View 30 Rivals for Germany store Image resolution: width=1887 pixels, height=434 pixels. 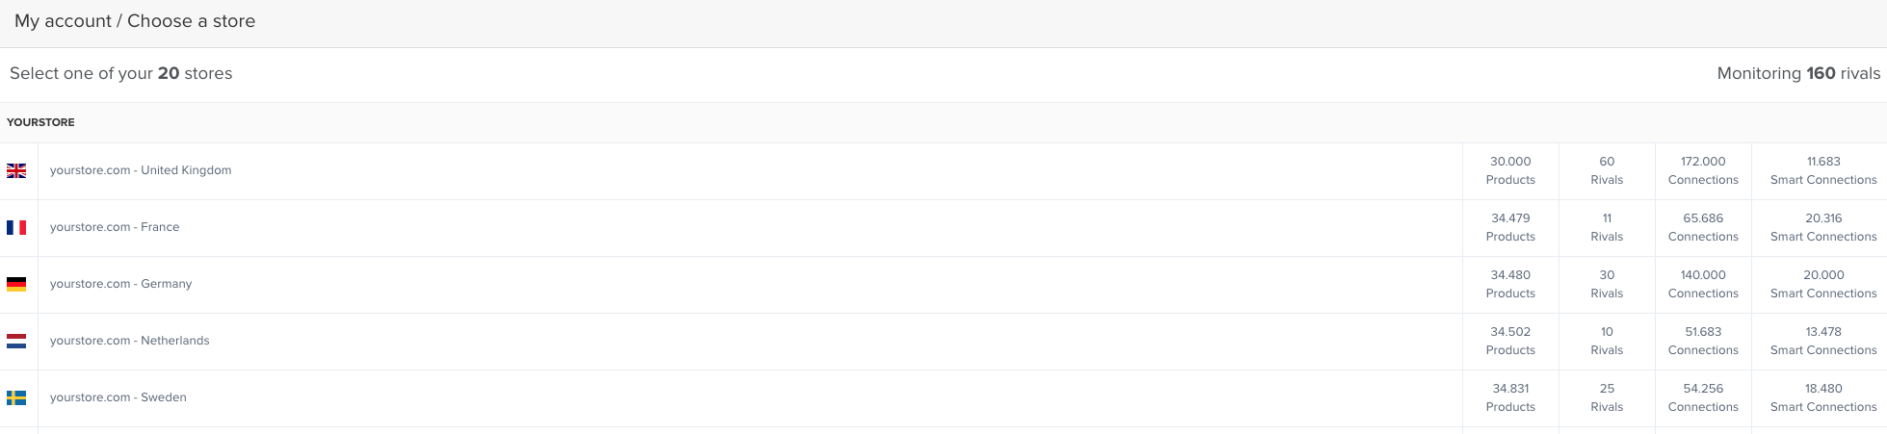(1607, 284)
